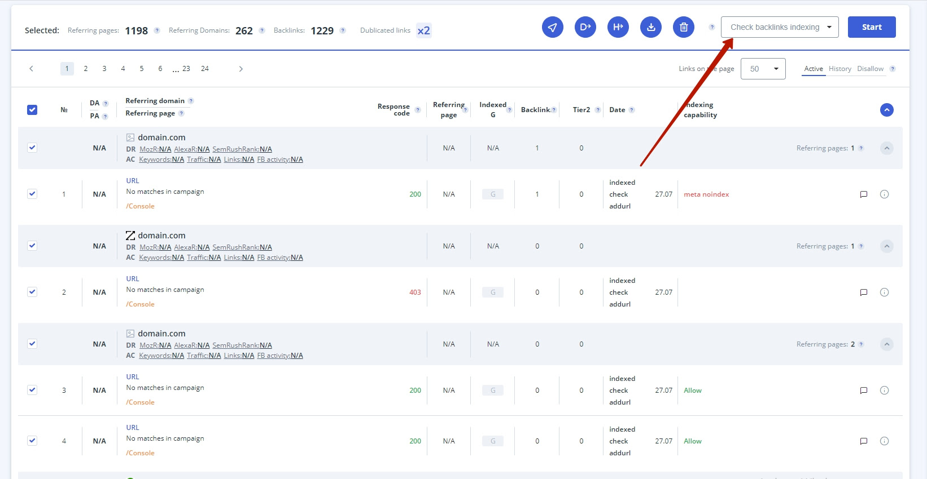The image size is (927, 479).
Task: Toggle checkbox for row 3
Action: pos(32,390)
